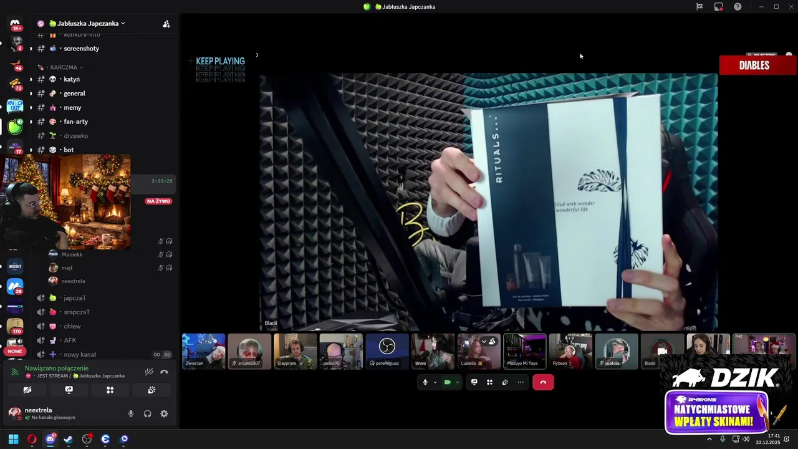Open more options in call bar
Image resolution: width=798 pixels, height=449 pixels.
coord(521,382)
